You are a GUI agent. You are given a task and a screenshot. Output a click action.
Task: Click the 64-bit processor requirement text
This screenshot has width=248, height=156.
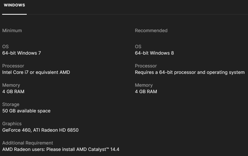tap(190, 72)
